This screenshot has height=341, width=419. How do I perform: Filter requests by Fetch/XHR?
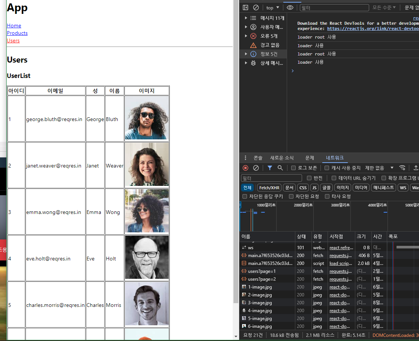(269, 188)
